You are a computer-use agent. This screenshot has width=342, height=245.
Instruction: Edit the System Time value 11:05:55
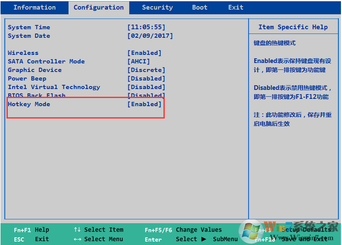click(x=146, y=27)
